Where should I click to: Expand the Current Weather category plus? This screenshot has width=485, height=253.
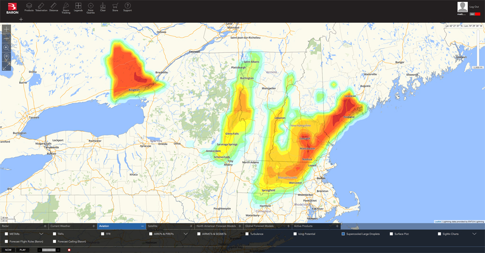94,226
